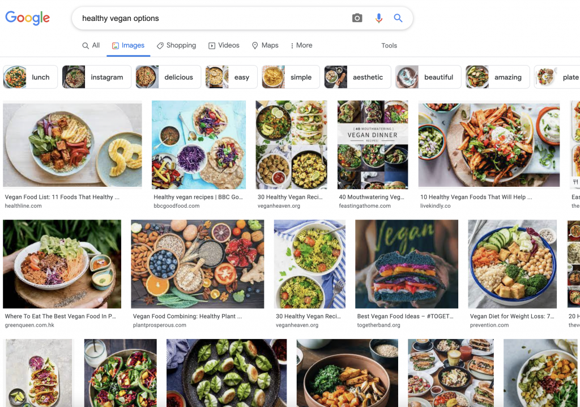
Task: Apply the aesthetic filter chip
Action: (x=357, y=77)
